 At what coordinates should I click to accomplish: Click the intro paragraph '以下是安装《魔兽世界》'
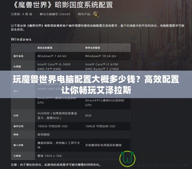tap(98, 27)
